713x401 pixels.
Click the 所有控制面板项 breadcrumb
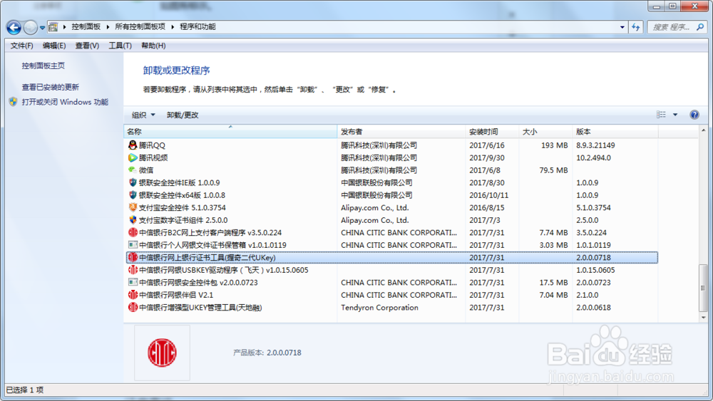pyautogui.click(x=140, y=27)
